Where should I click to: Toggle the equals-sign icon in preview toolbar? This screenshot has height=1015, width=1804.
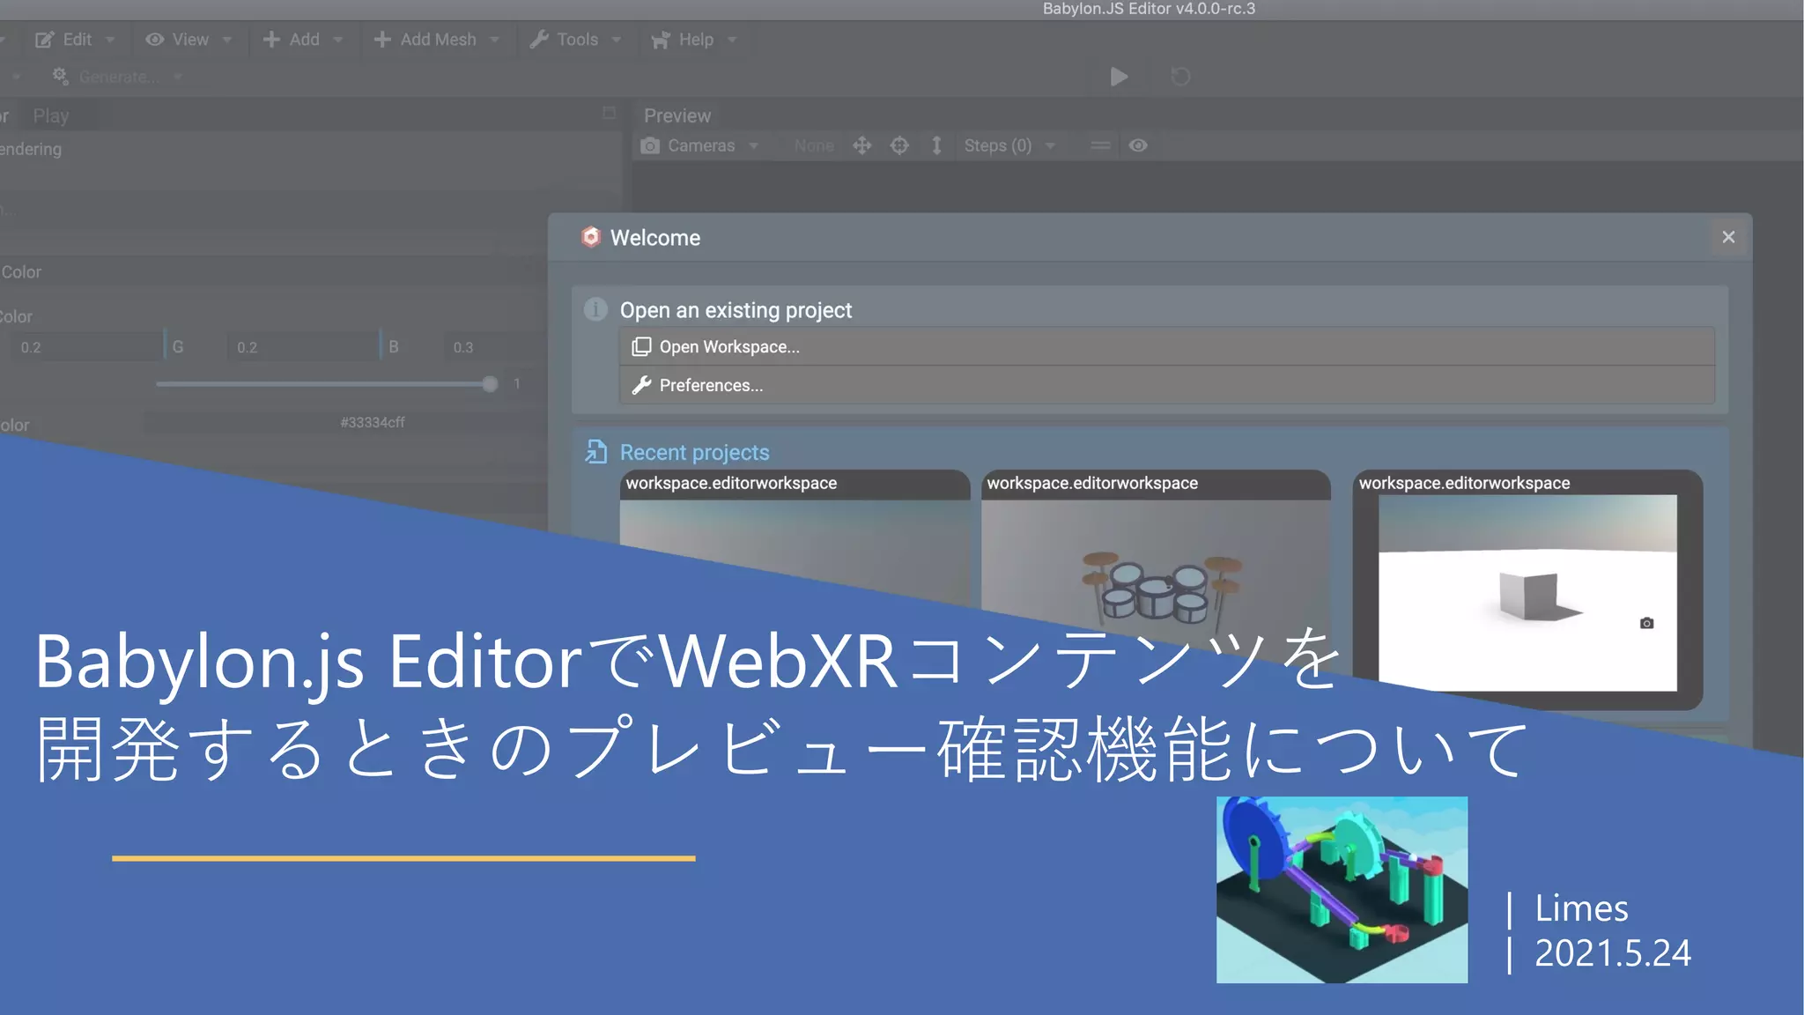[1100, 145]
